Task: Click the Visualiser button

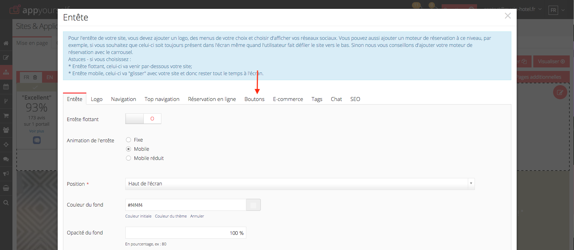Action: pos(551,61)
